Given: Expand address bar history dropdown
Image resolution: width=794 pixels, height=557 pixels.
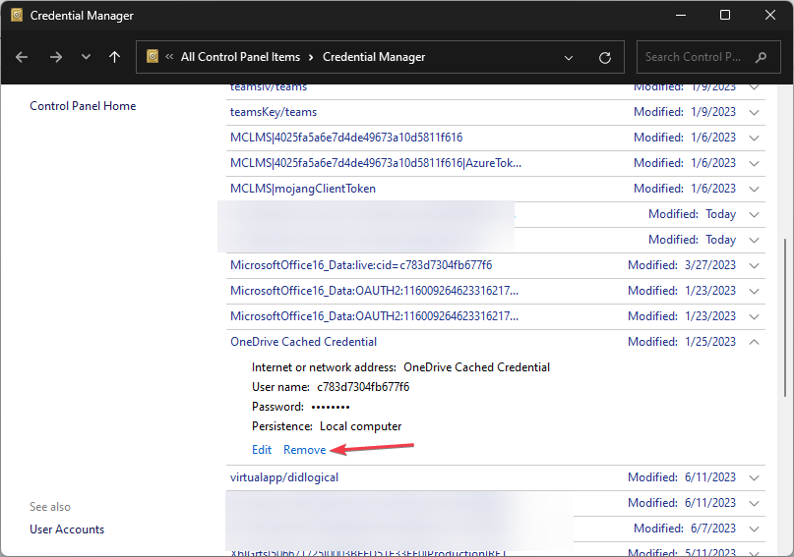Looking at the screenshot, I should (569, 58).
